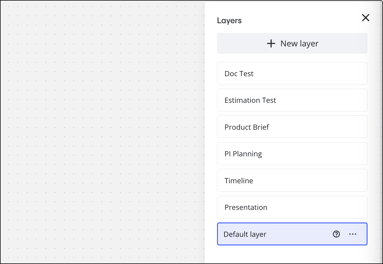
Task: Click the Presentation name label
Action: [246, 207]
